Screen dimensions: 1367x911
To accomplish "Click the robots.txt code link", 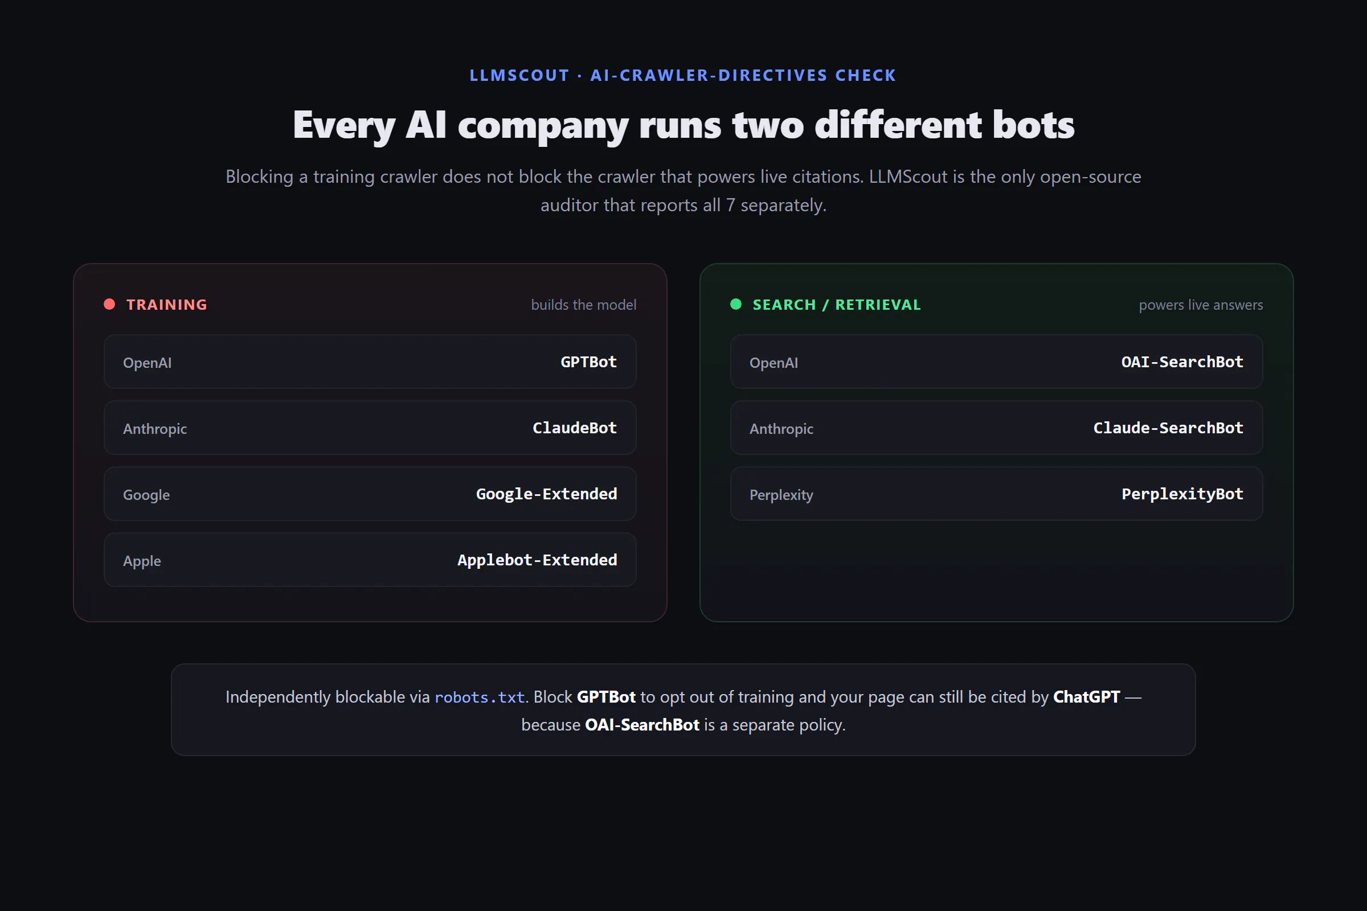I will pyautogui.click(x=480, y=697).
